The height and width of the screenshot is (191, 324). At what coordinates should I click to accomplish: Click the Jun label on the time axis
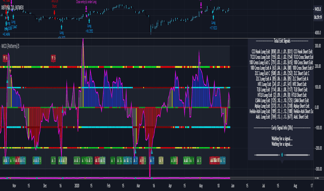(x=233, y=186)
